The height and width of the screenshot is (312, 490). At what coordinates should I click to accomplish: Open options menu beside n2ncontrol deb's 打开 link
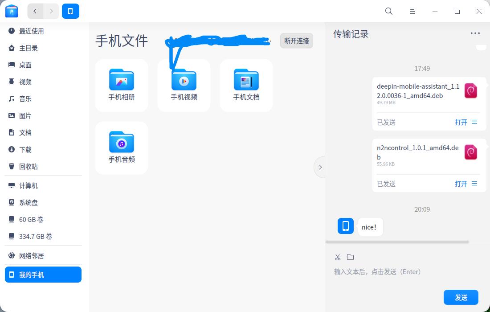[x=474, y=183]
